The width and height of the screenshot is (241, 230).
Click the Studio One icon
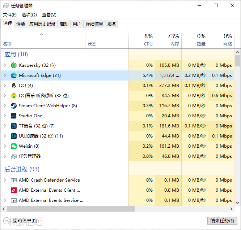[14, 116]
